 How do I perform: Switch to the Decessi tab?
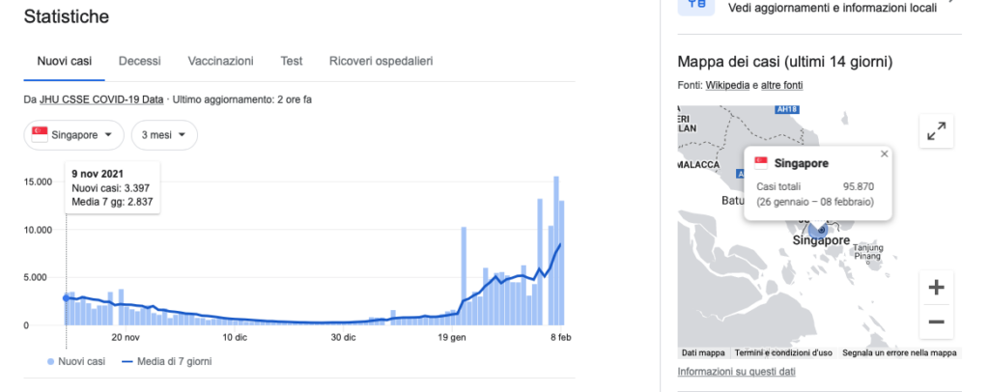[140, 61]
